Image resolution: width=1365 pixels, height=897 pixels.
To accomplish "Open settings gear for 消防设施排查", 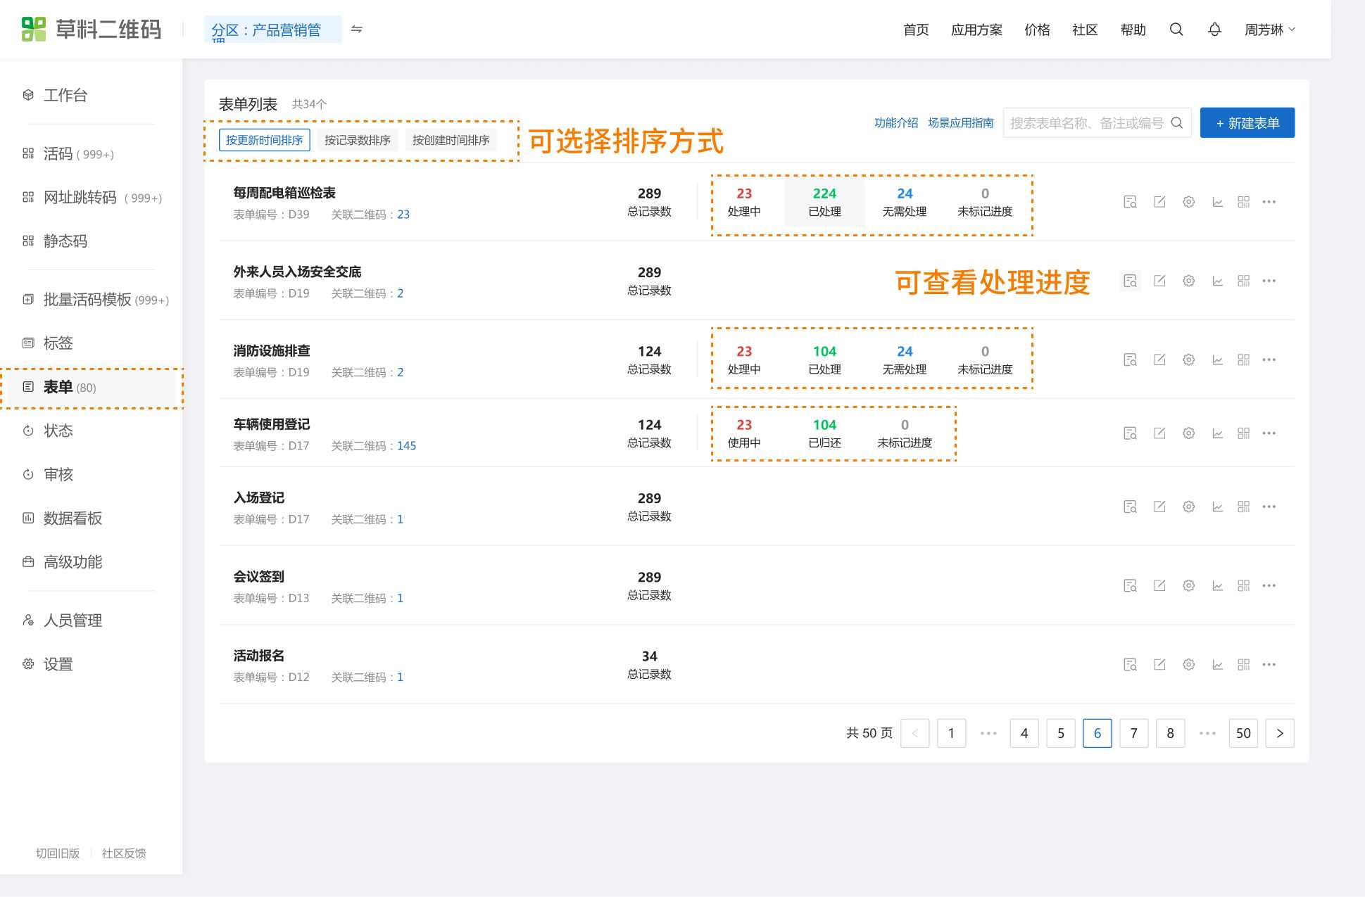I will [1188, 360].
